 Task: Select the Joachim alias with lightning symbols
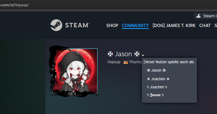click(157, 87)
